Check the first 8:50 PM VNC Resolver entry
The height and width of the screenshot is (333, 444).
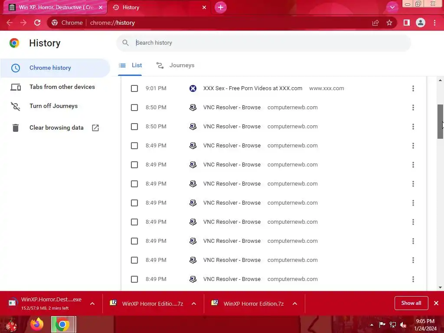134,108
